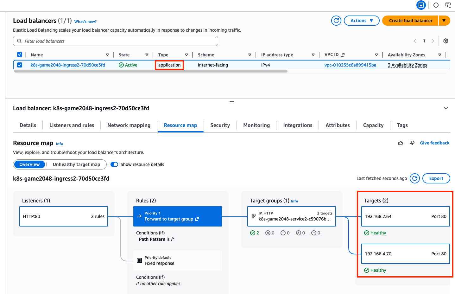The width and height of the screenshot is (455, 294).
Task: Click the horizontal table scrollbar
Action: pos(150,71)
